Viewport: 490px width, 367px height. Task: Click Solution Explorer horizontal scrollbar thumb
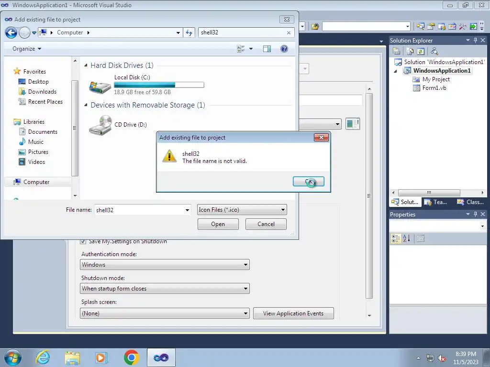(429, 193)
